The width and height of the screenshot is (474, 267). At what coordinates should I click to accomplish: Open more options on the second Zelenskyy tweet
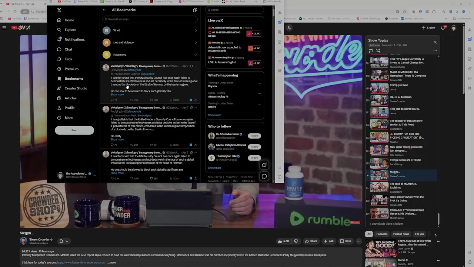coord(196,108)
